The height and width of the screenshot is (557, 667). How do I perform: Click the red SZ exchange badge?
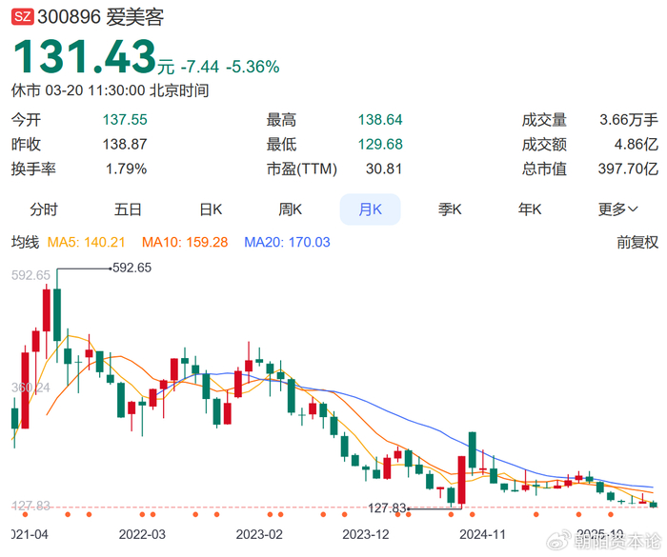pyautogui.click(x=22, y=16)
